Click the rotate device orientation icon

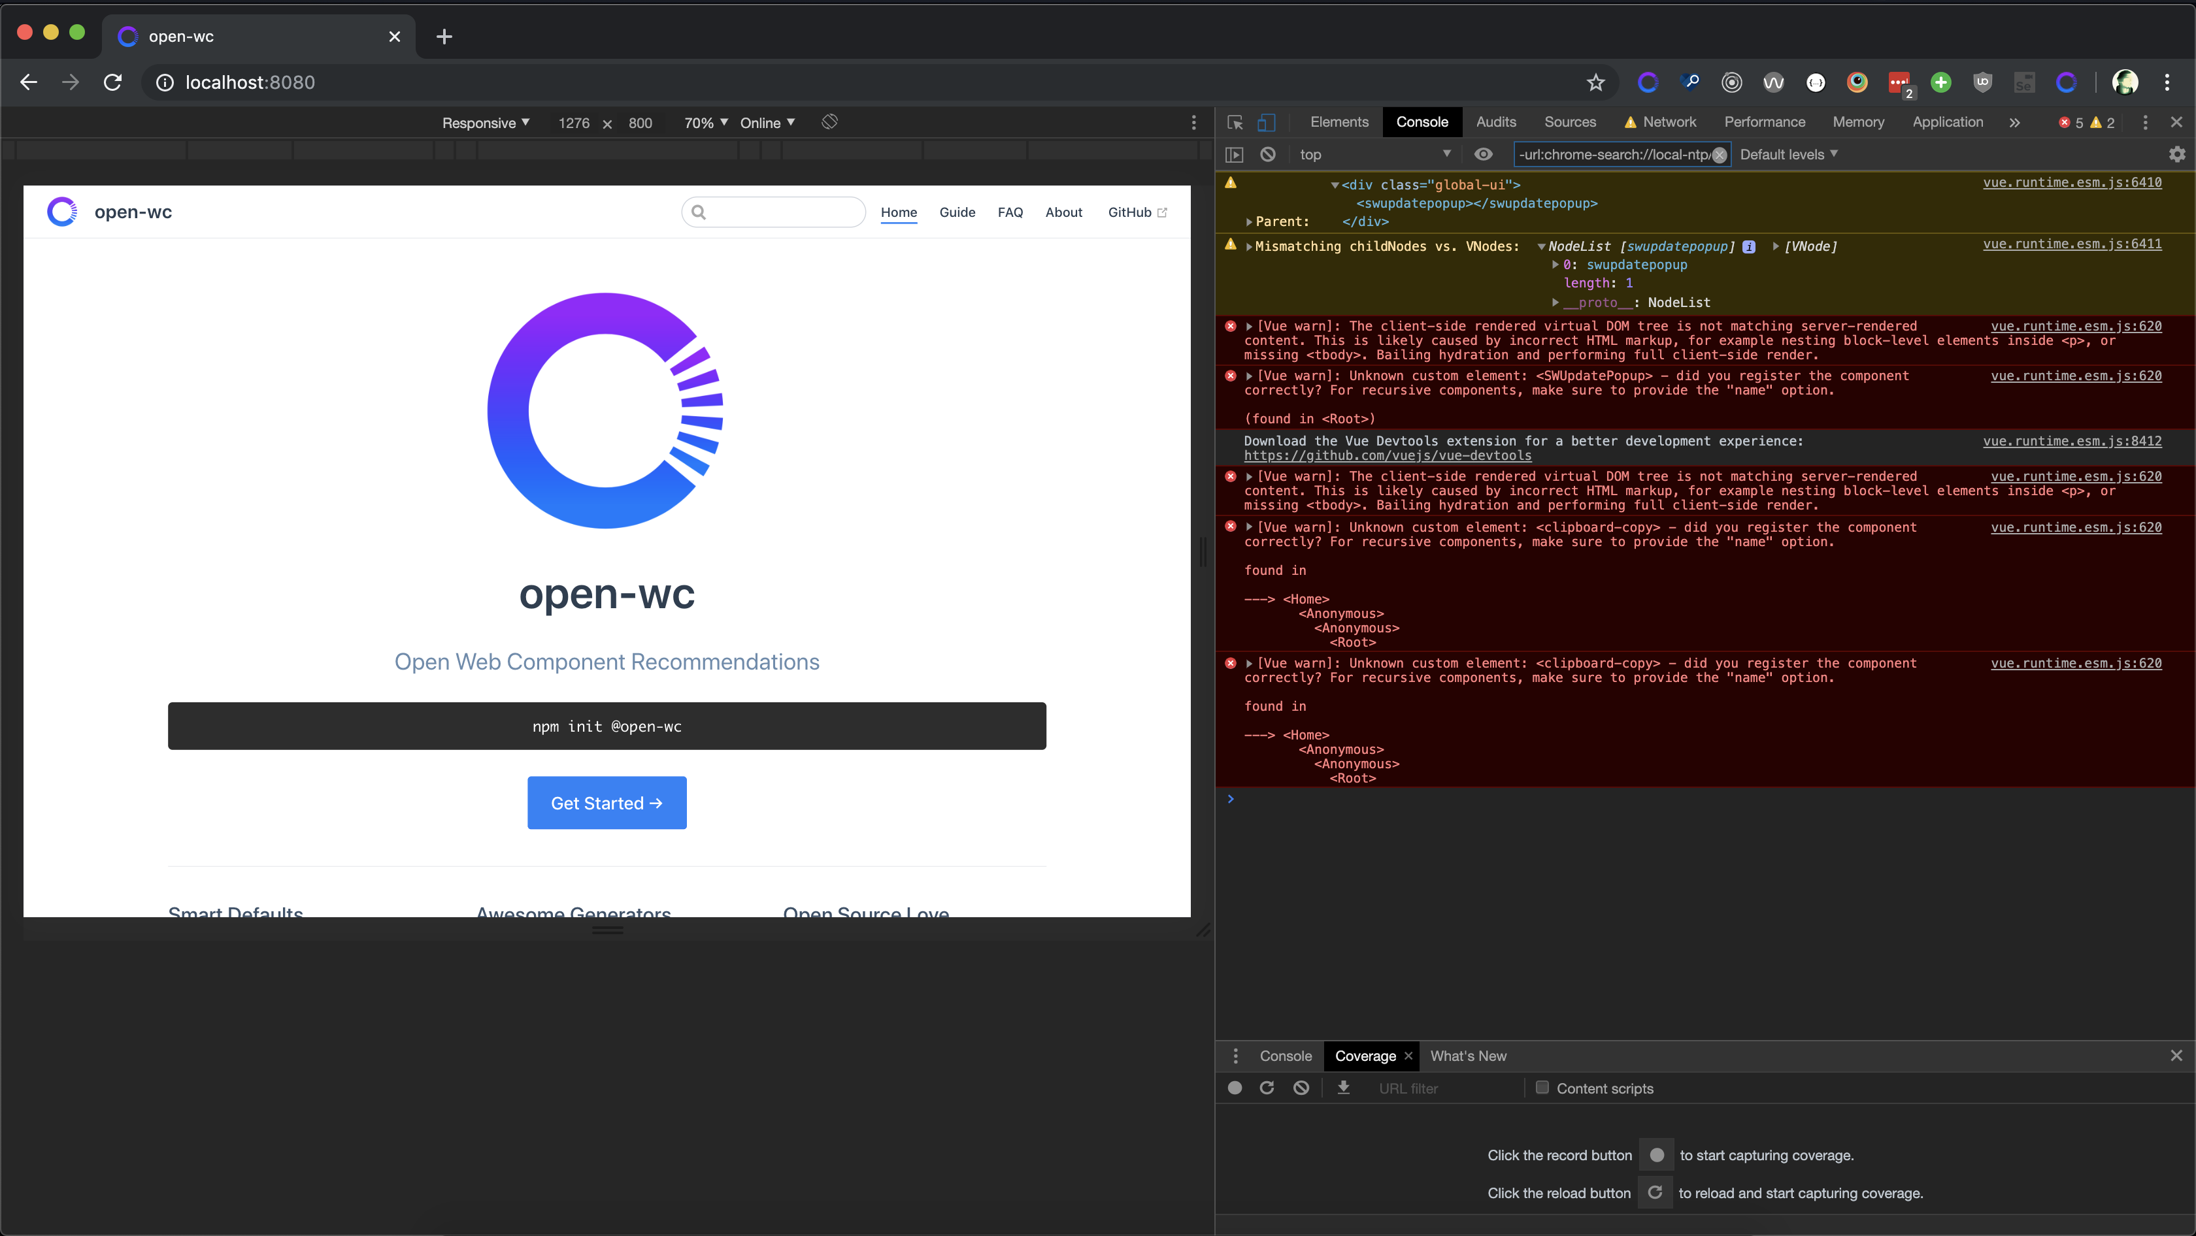point(829,122)
